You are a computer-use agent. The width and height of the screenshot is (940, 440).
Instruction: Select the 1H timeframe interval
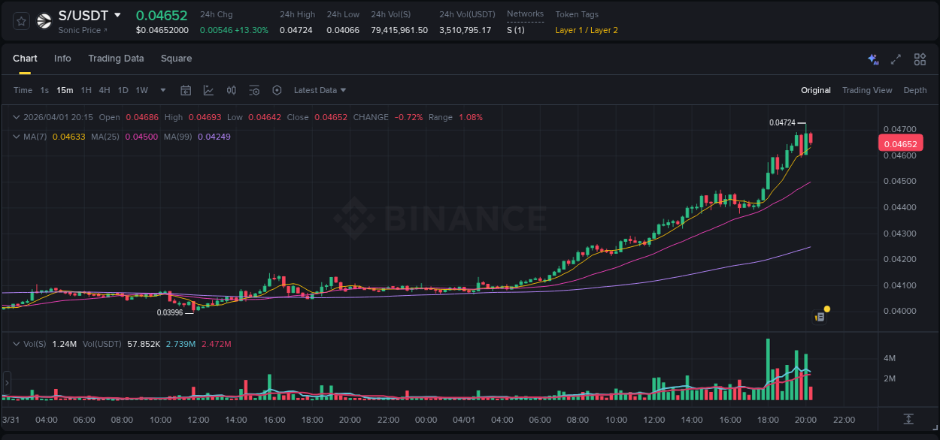click(x=88, y=90)
